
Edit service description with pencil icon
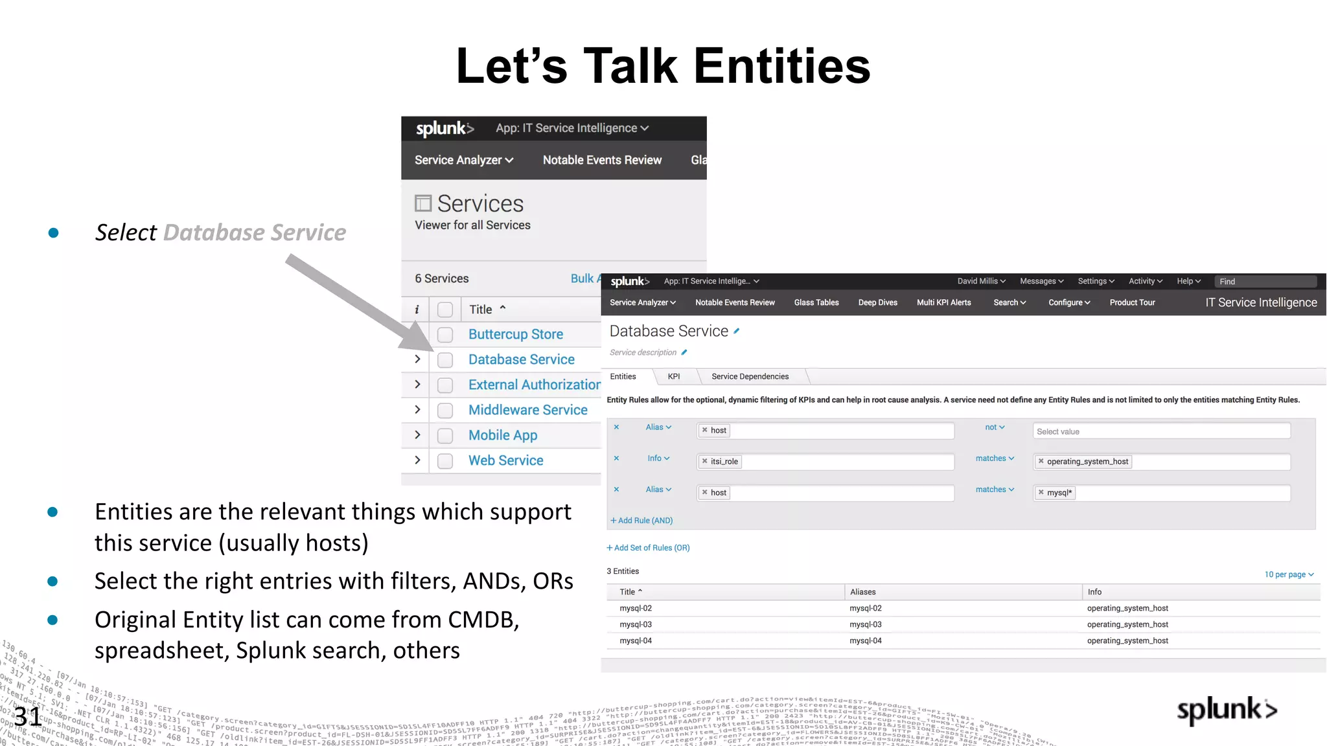pyautogui.click(x=684, y=352)
